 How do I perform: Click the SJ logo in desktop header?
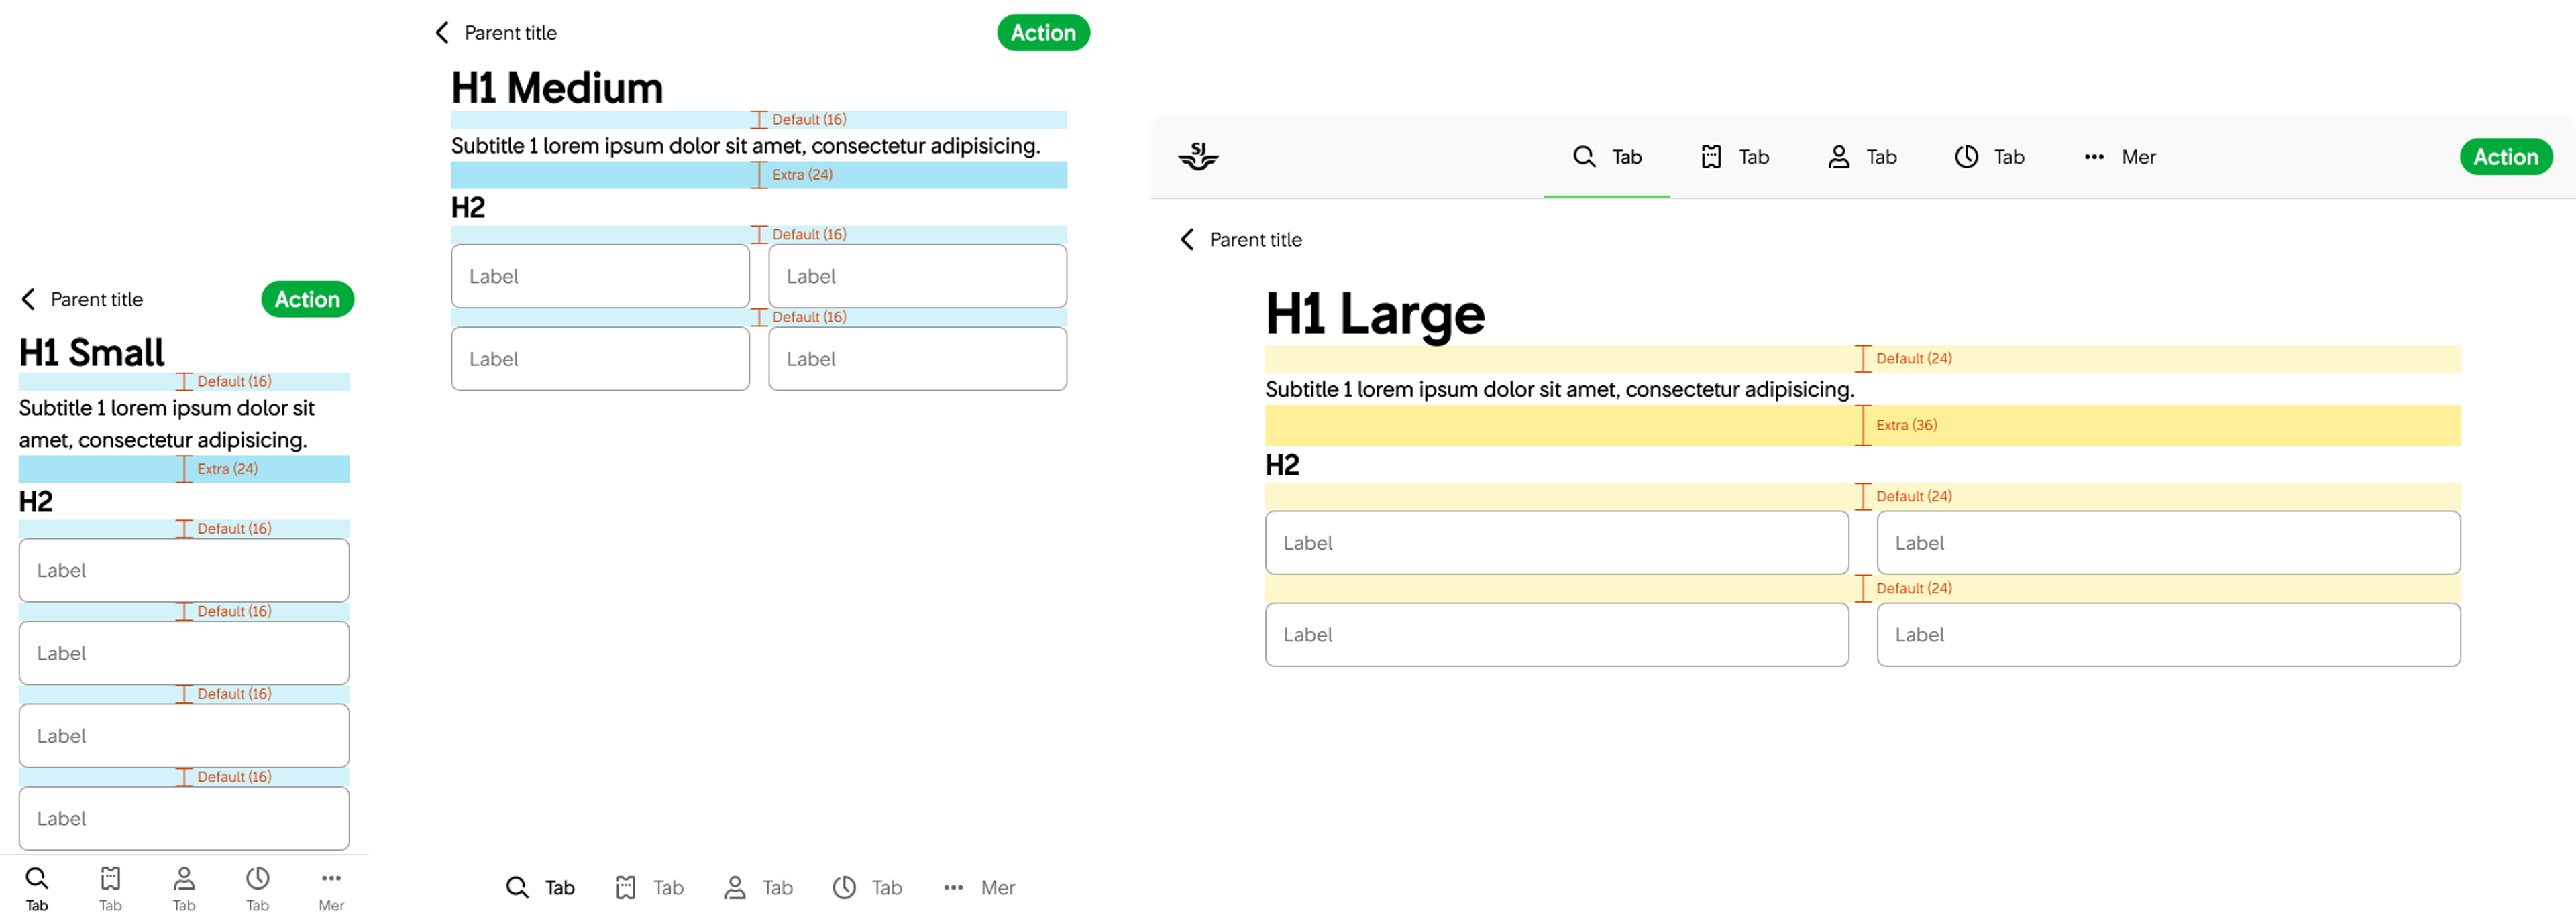[x=1198, y=157]
